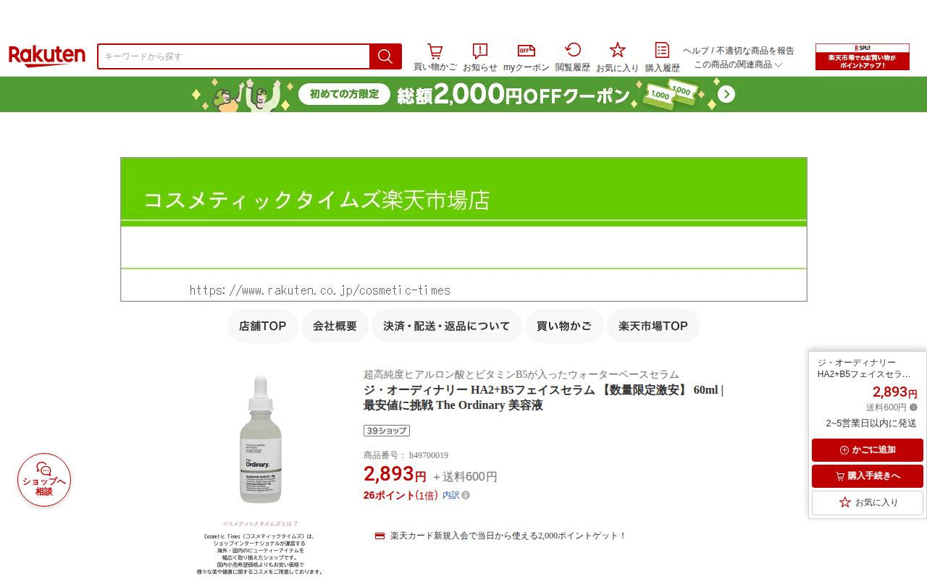Advance the coupon banner arrow
927x579 pixels.
click(x=726, y=95)
